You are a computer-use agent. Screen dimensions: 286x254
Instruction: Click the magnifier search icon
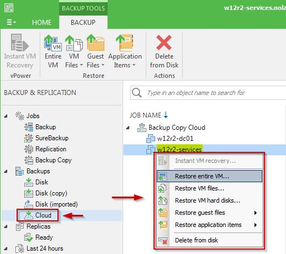(137, 93)
